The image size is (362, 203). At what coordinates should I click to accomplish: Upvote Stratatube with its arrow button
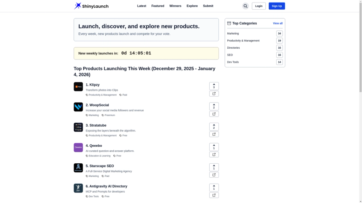tap(214, 127)
